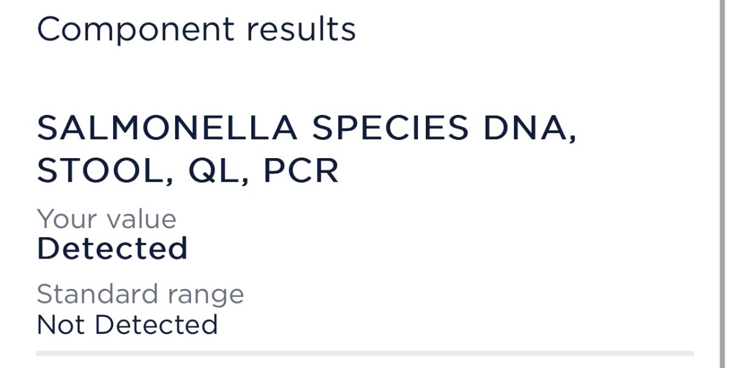This screenshot has width=730, height=368.
Task: Select the SPECIES word in test name
Action: coord(391,128)
